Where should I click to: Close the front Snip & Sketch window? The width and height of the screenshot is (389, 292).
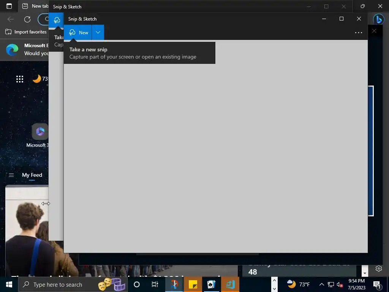[359, 19]
